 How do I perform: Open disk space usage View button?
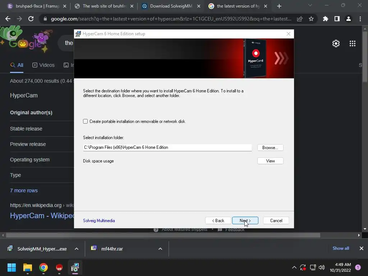[270, 161]
